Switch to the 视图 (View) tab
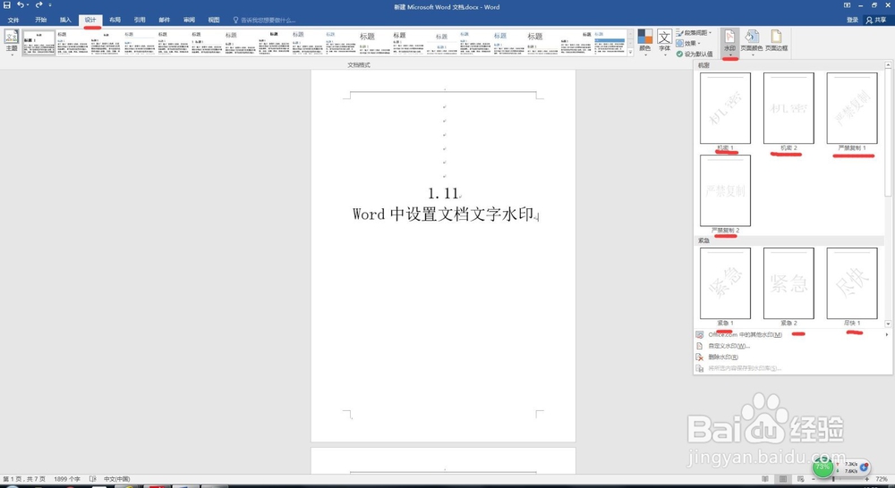Image resolution: width=895 pixels, height=488 pixels. 214,20
